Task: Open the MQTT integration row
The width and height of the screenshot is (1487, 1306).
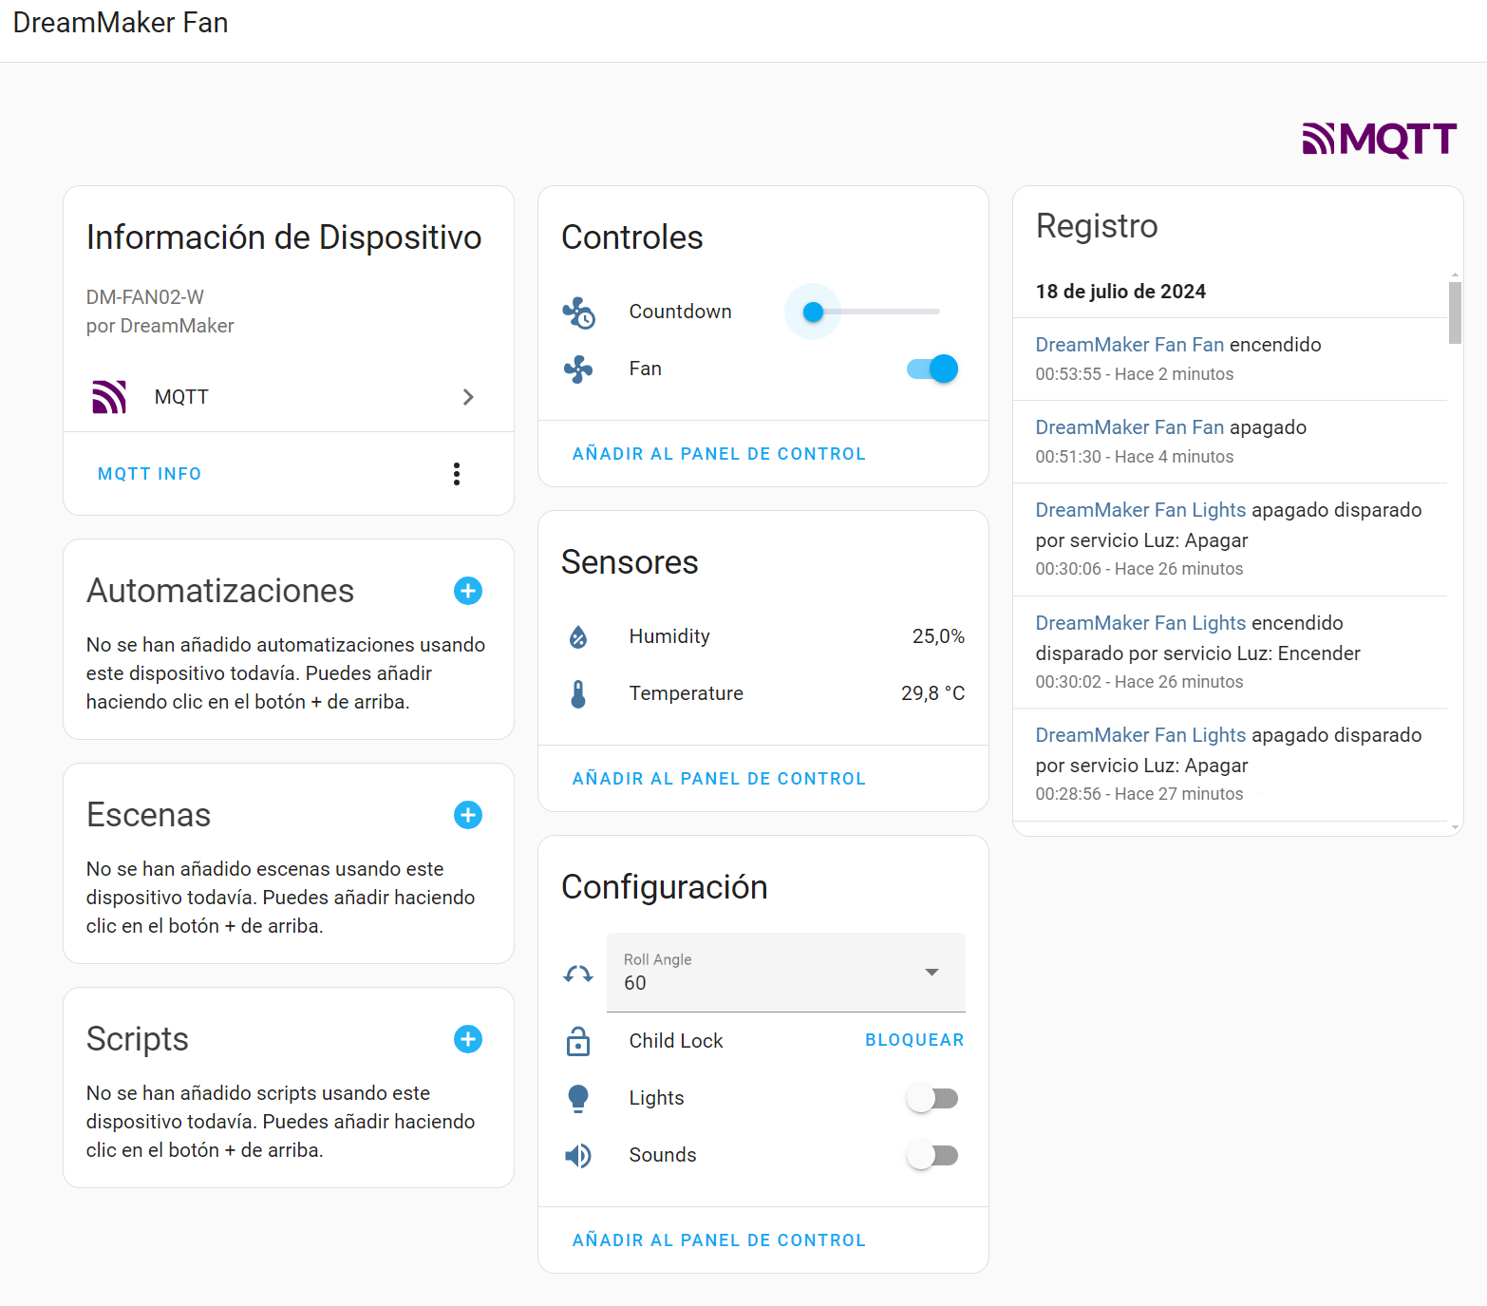Action: (285, 397)
